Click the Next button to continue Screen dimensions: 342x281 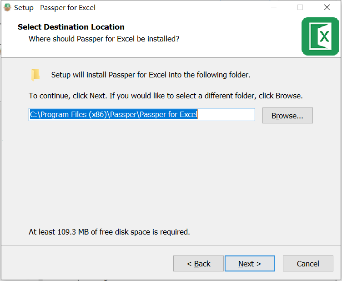click(250, 264)
